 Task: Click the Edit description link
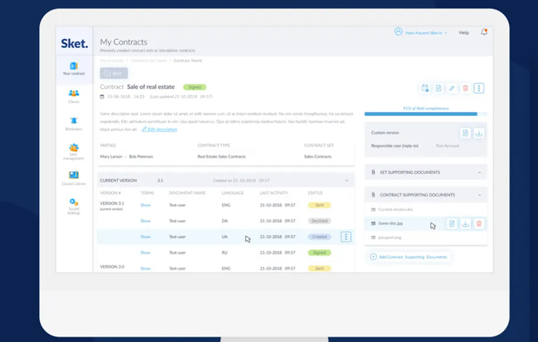tap(162, 129)
